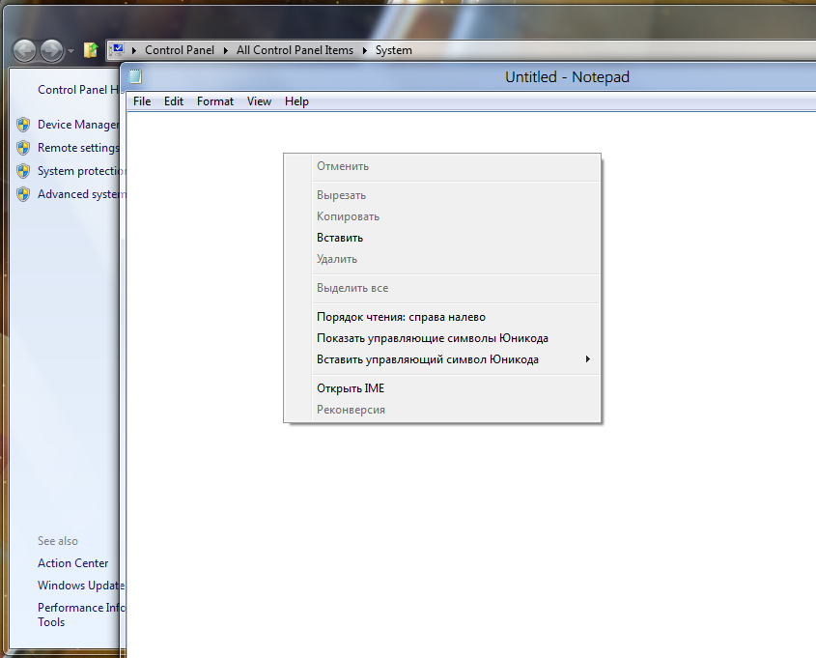Click the computer icon in address bar
The width and height of the screenshot is (816, 658).
tap(117, 49)
